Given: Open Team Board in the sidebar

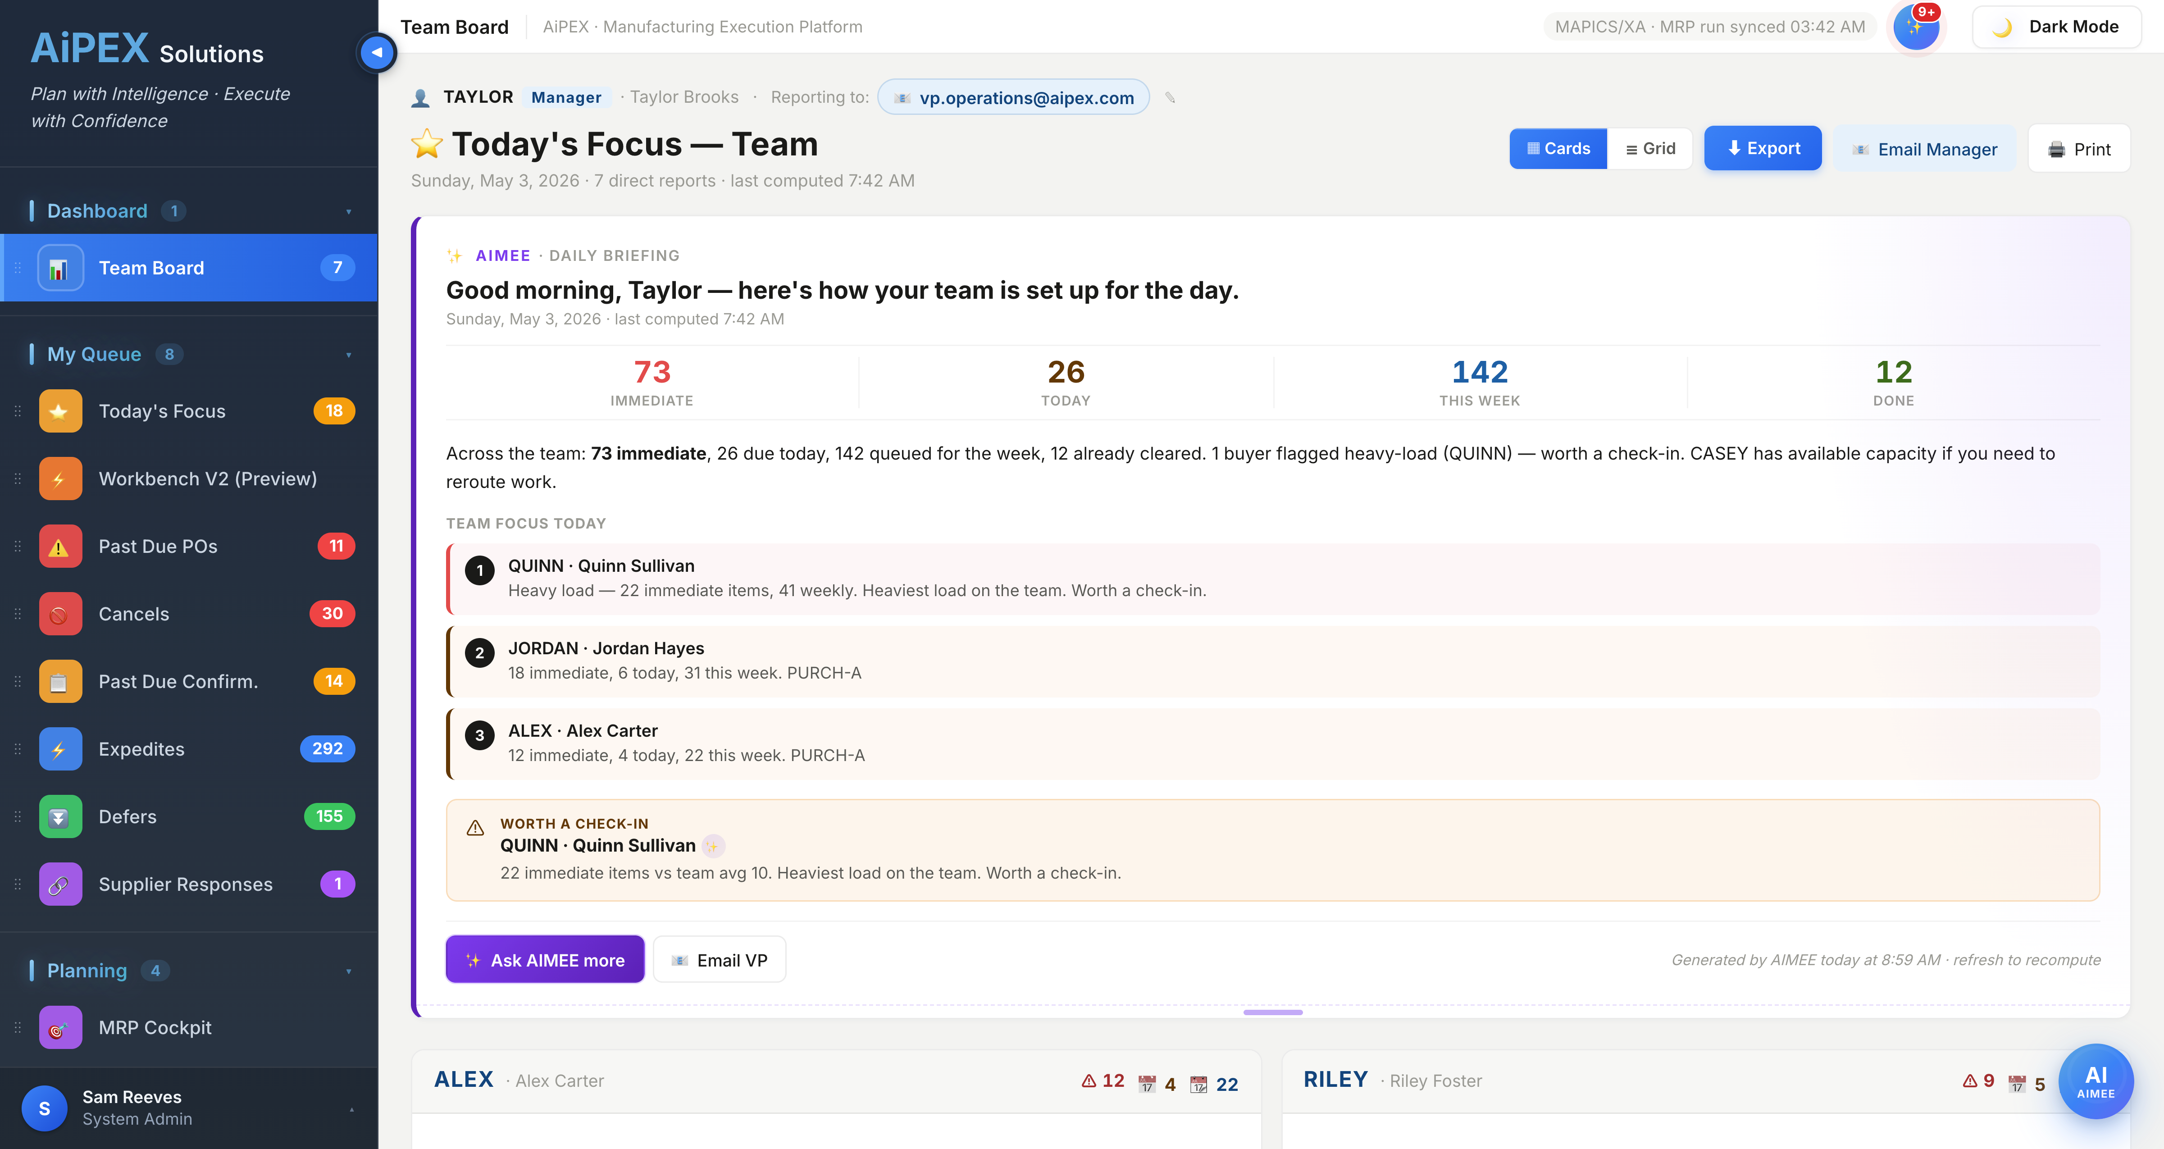Looking at the screenshot, I should pos(190,268).
